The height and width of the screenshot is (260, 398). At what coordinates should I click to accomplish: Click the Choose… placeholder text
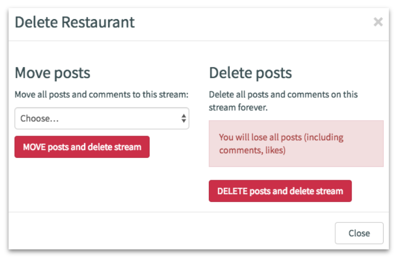(39, 119)
